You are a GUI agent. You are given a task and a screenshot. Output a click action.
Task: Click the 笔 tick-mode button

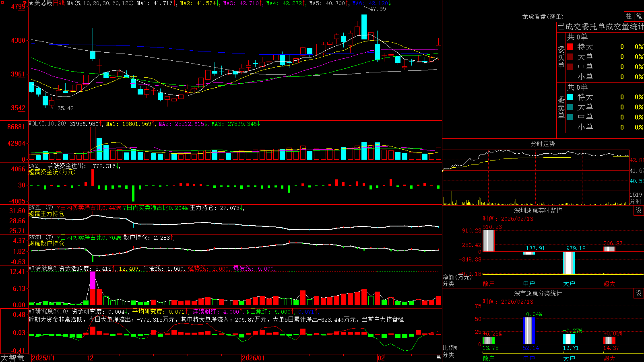pyautogui.click(x=639, y=16)
